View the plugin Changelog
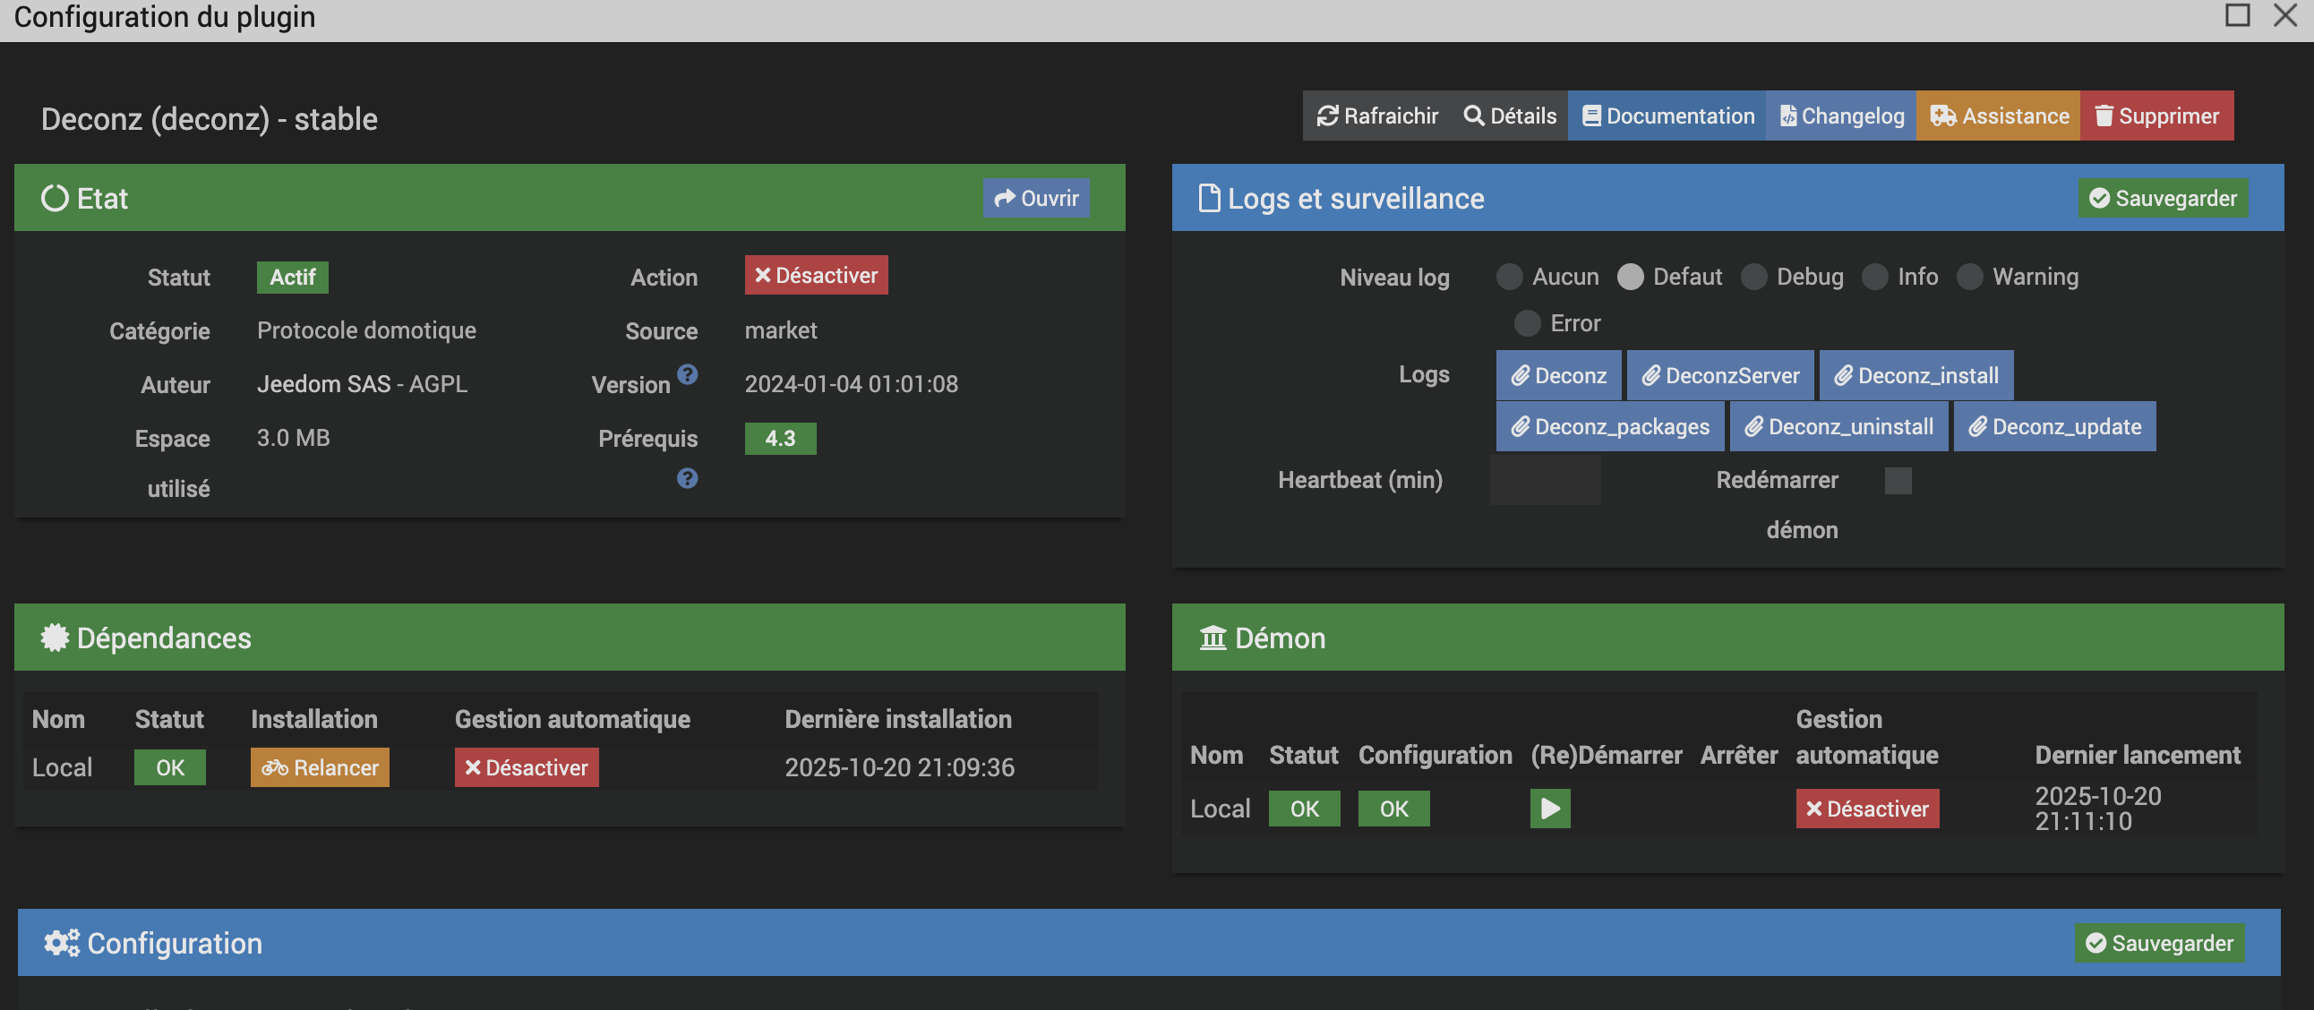 point(1841,116)
